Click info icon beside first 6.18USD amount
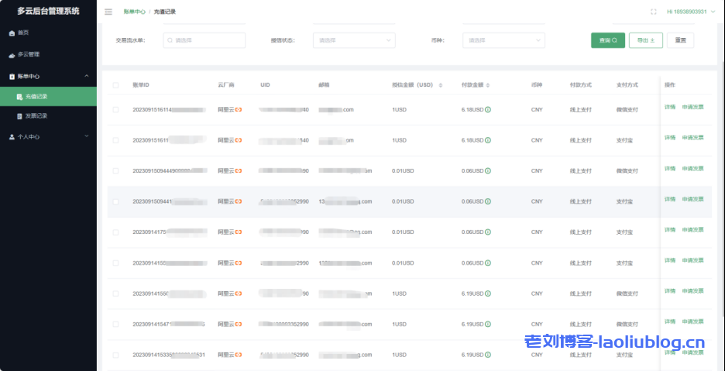 pyautogui.click(x=488, y=110)
